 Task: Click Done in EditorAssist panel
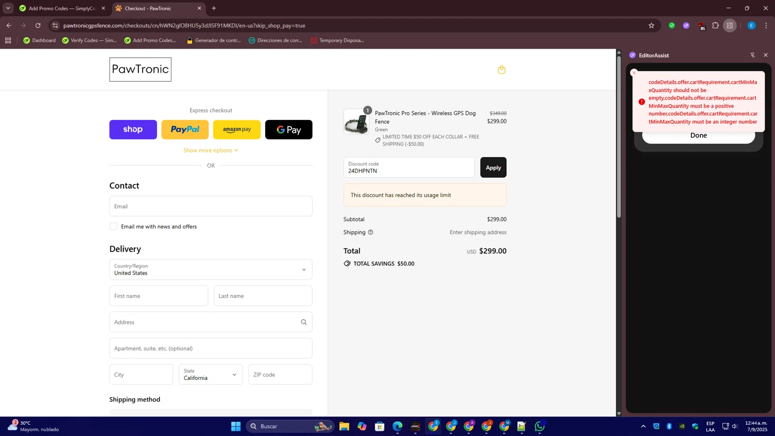pyautogui.click(x=699, y=135)
